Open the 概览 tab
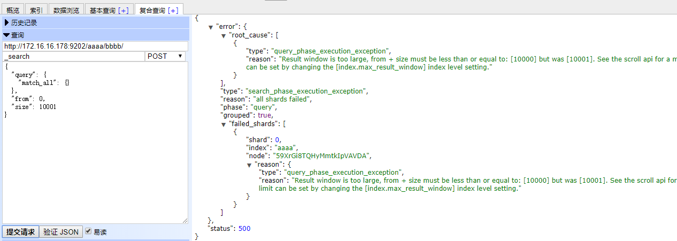This screenshot has width=677, height=241. 13,10
